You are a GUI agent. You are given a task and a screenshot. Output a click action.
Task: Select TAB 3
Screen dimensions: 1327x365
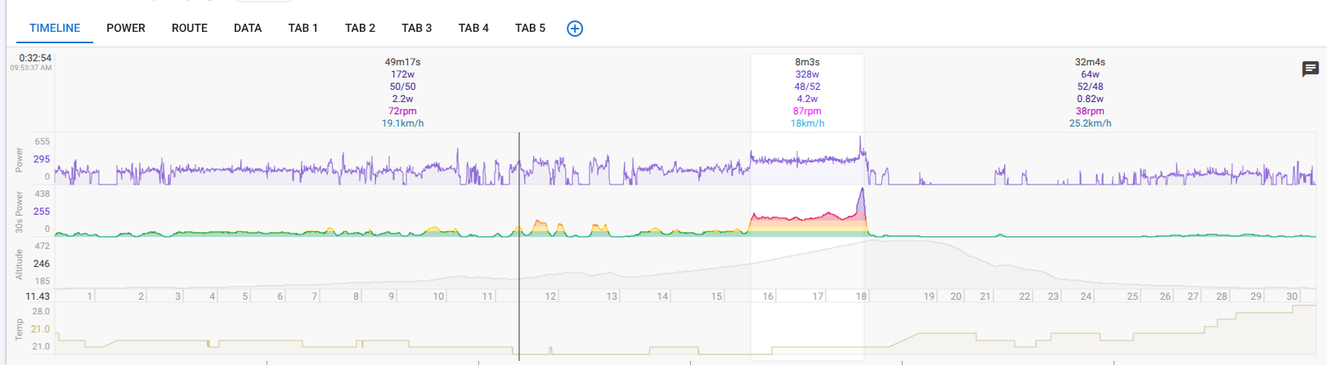tap(416, 28)
